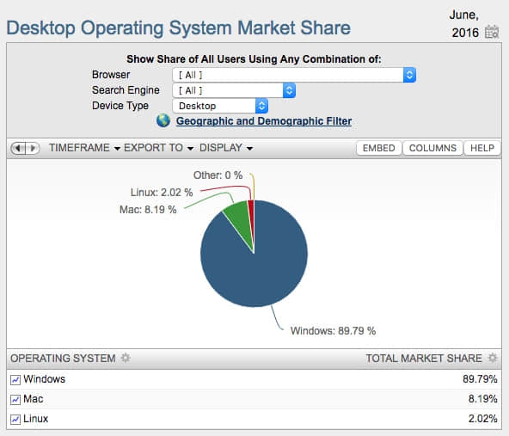Open the calendar icon beside June, 2016
This screenshot has width=509, height=436.
492,32
